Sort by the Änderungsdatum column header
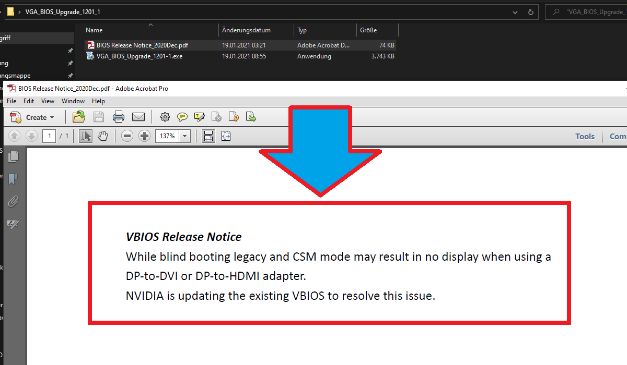Image resolution: width=627 pixels, height=365 pixels. pos(246,30)
